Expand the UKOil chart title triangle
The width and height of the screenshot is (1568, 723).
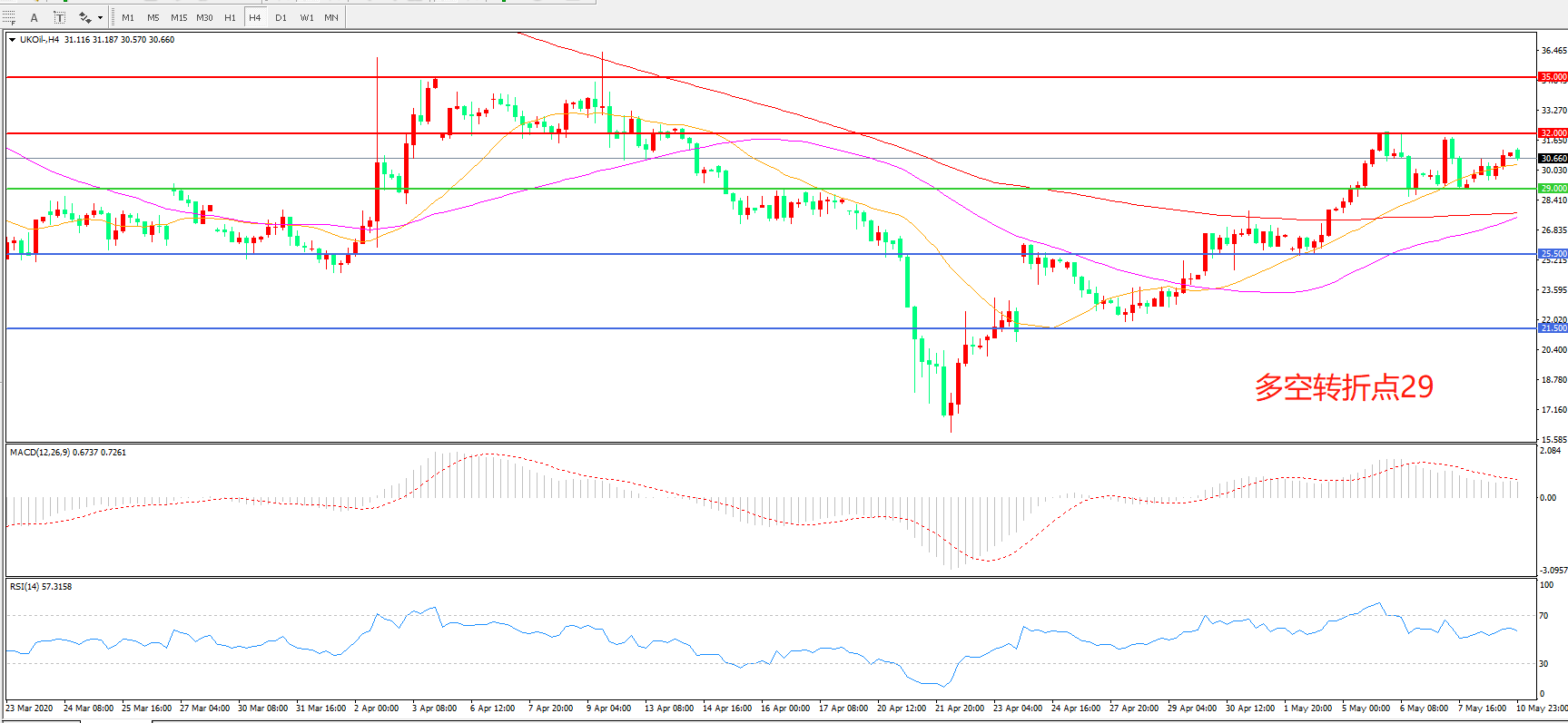[x=12, y=40]
